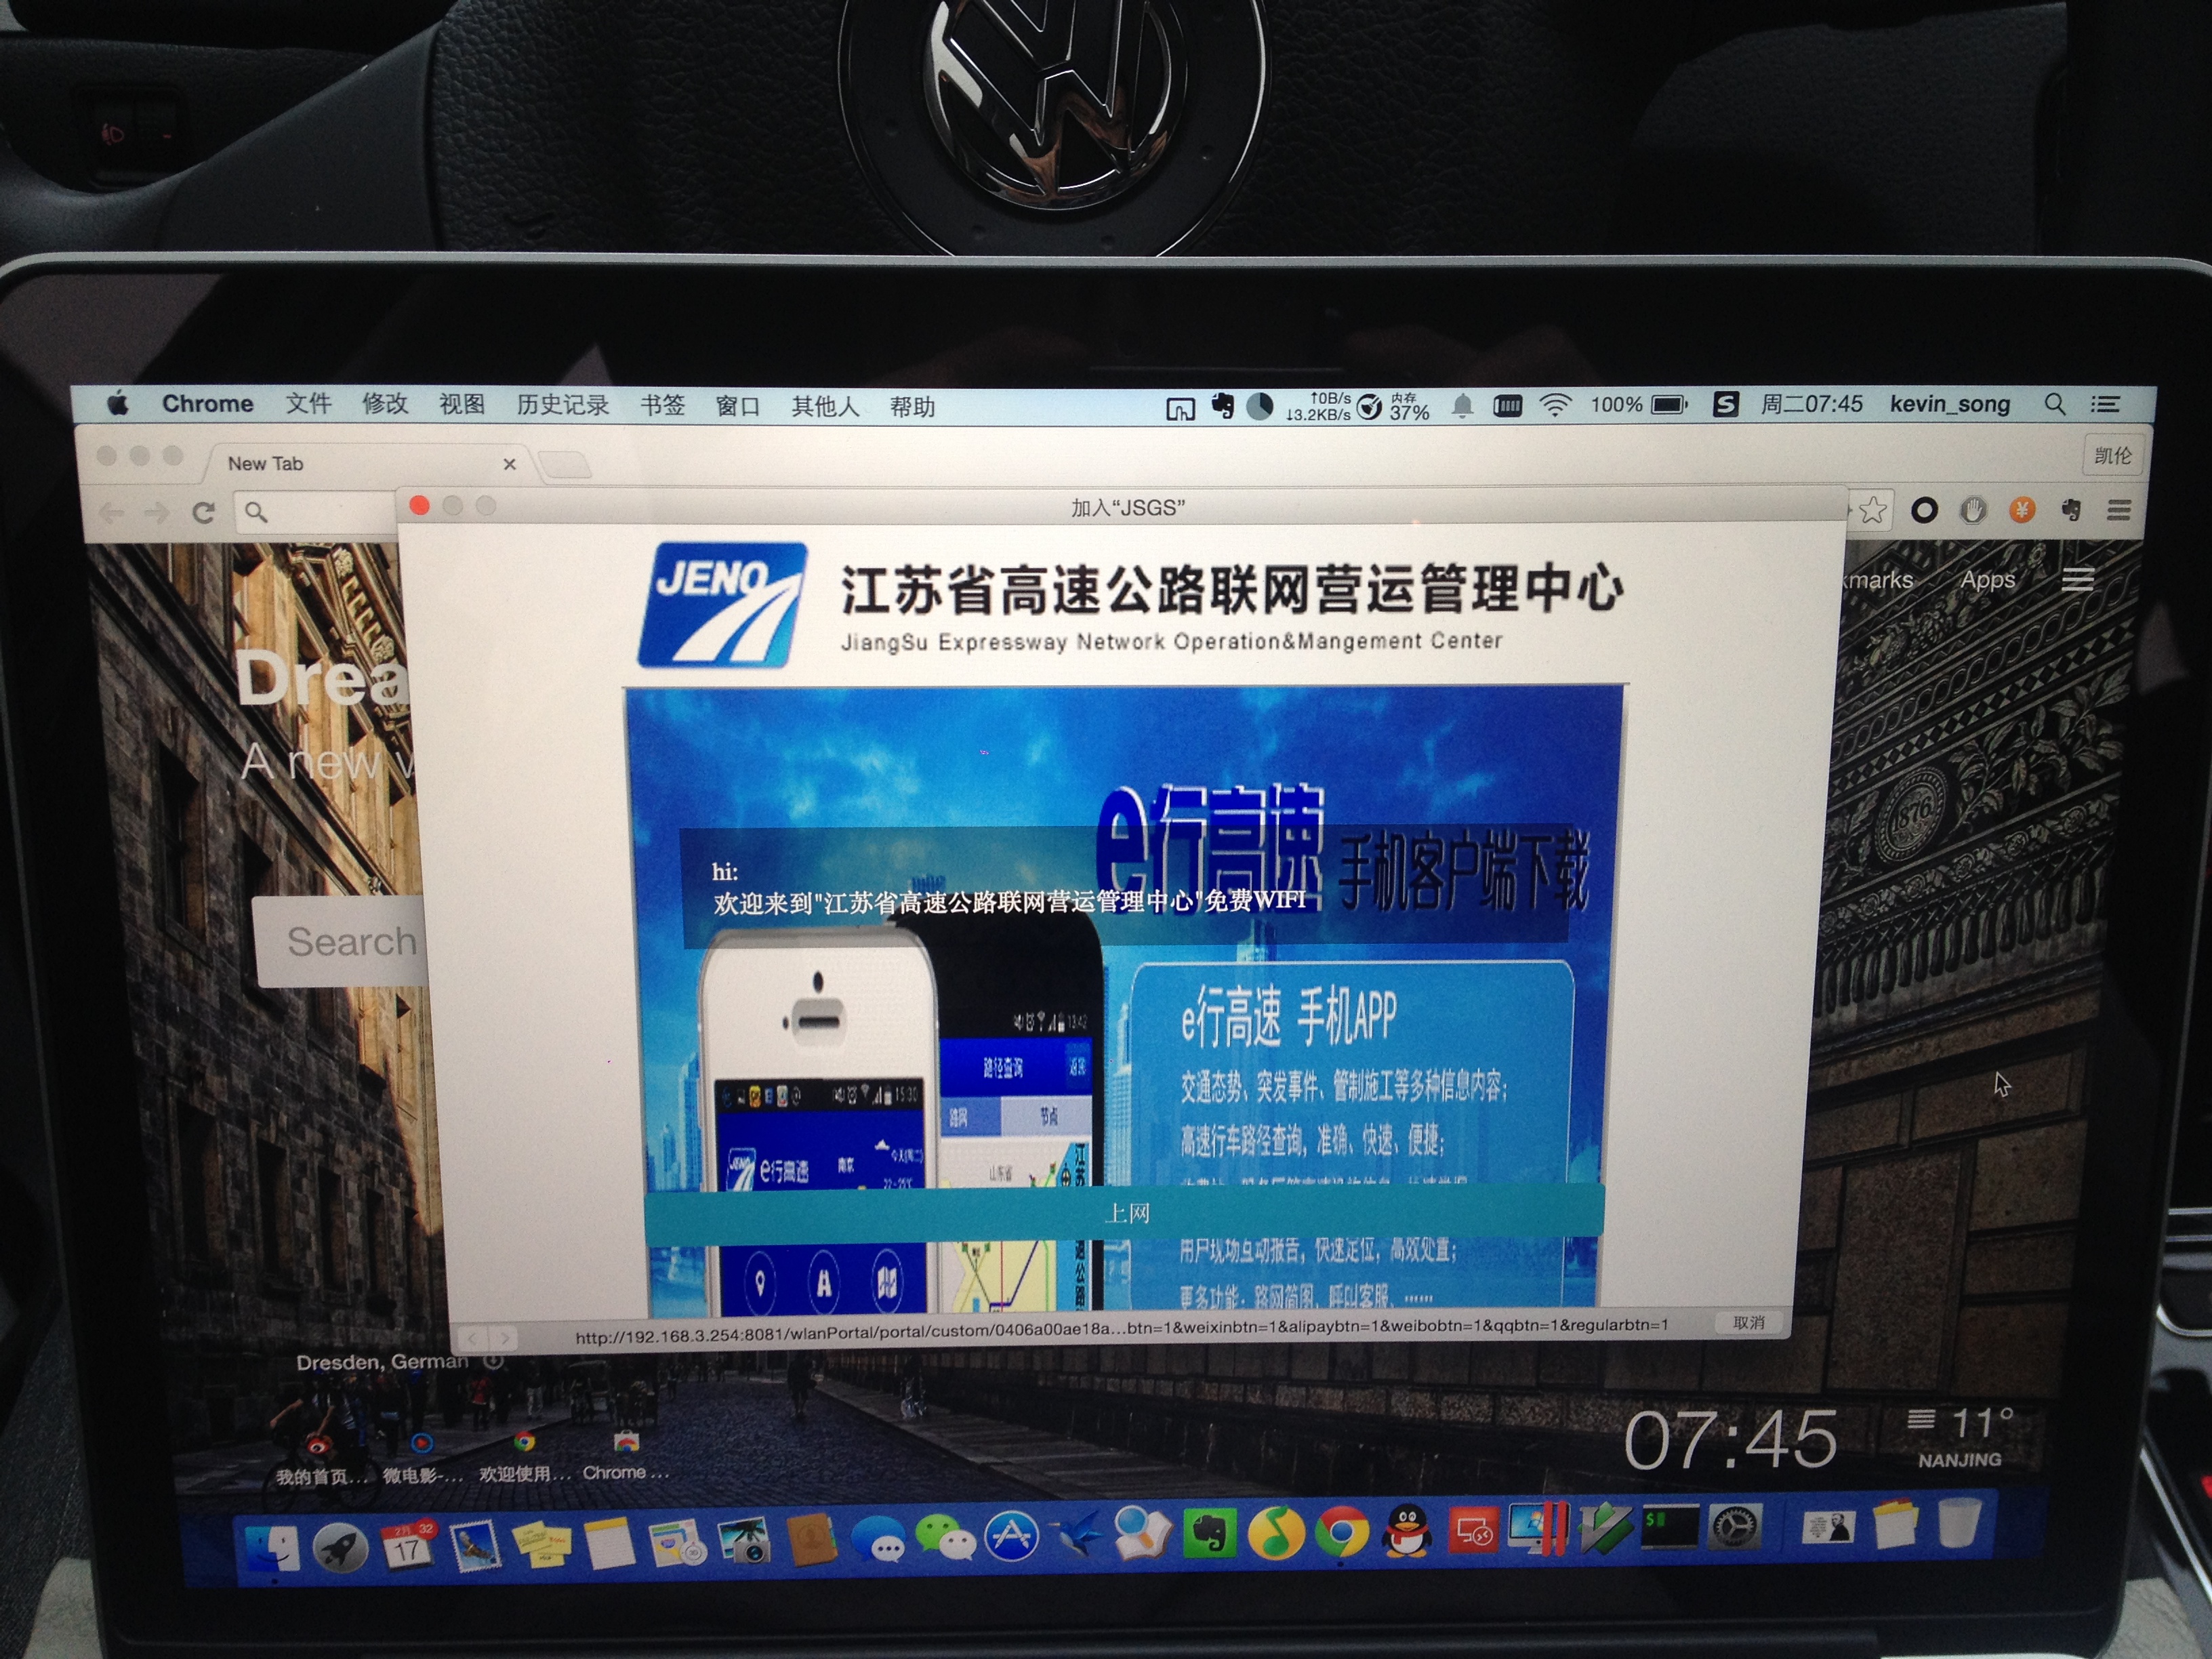Click the Chrome back arrow
Viewport: 2212px width, 1659px height.
[111, 514]
